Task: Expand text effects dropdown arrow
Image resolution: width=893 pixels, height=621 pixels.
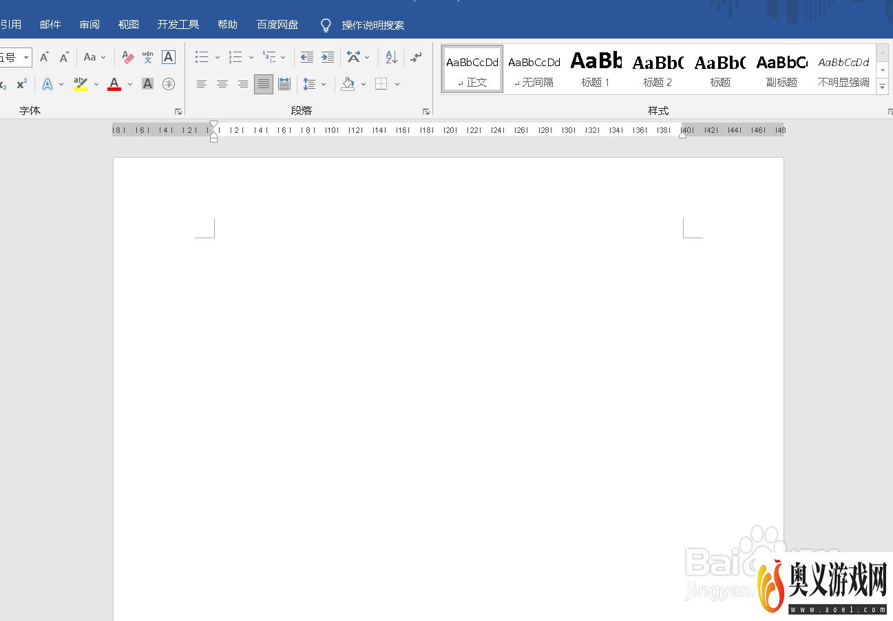Action: tap(61, 85)
